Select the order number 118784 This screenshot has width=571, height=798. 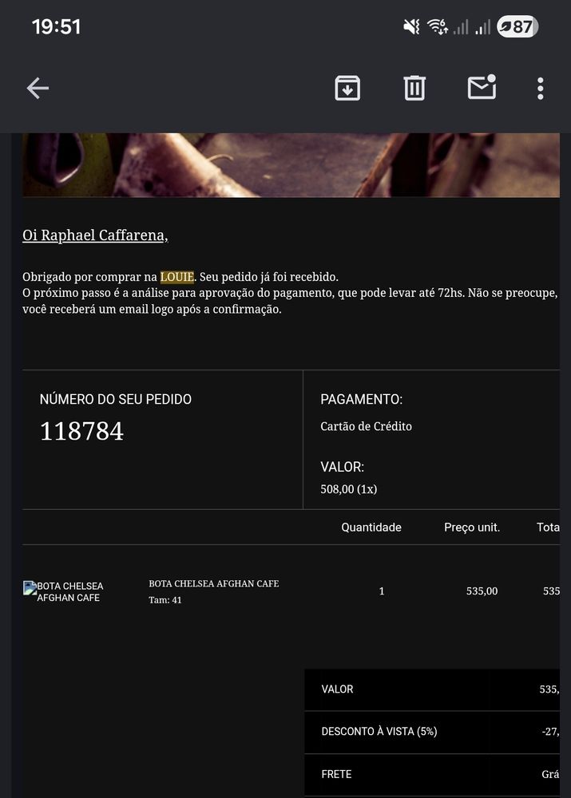[x=81, y=431]
